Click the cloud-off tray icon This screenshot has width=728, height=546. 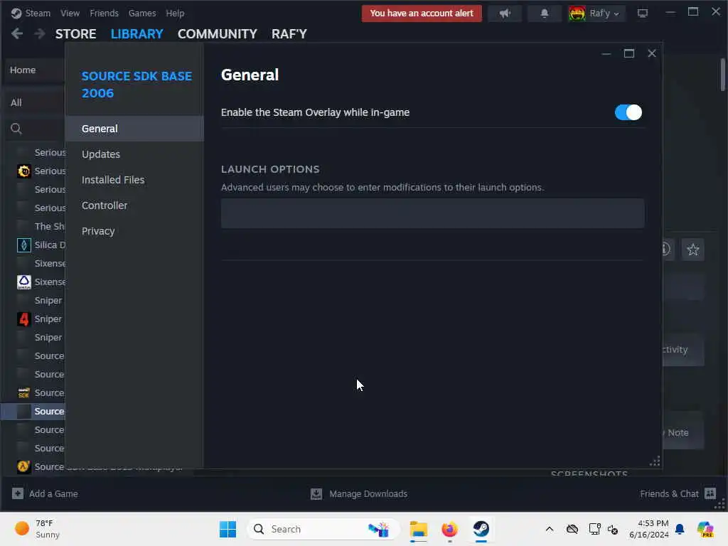(x=572, y=529)
